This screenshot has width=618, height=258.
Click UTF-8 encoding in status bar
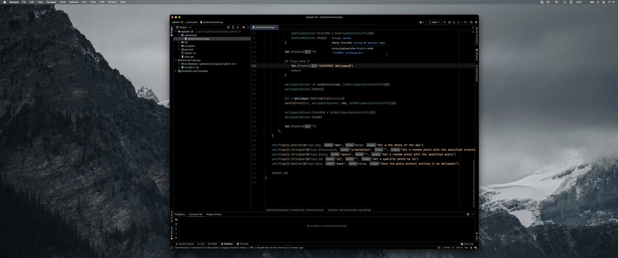point(459,248)
